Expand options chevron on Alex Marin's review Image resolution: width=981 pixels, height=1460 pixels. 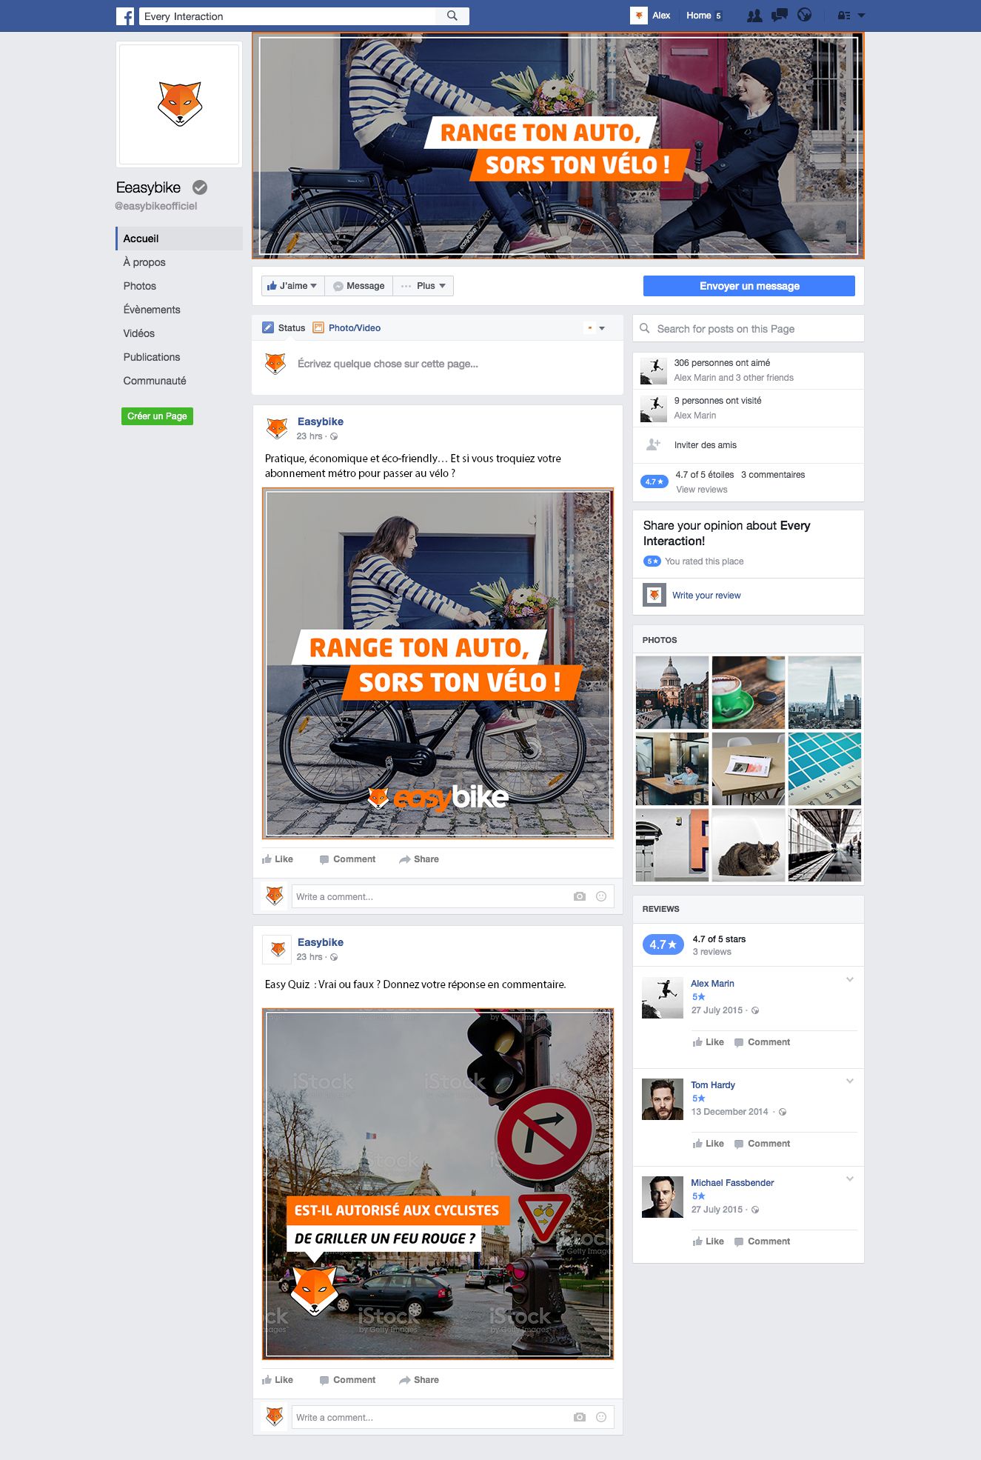click(x=850, y=980)
